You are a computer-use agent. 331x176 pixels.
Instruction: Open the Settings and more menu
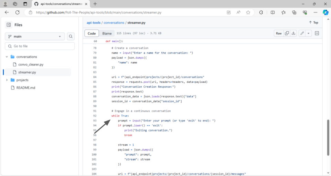(315, 12)
